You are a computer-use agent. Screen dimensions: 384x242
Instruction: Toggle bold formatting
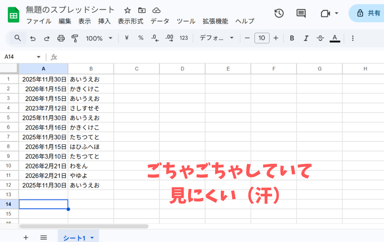pos(292,38)
